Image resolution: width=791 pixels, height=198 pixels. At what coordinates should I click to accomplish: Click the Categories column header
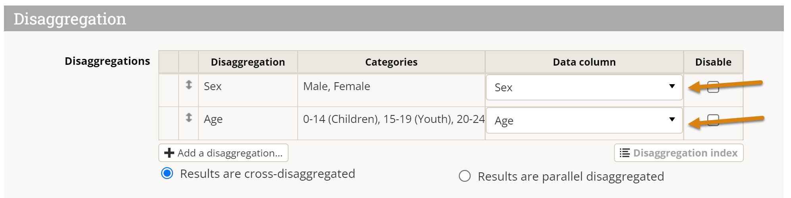click(391, 62)
